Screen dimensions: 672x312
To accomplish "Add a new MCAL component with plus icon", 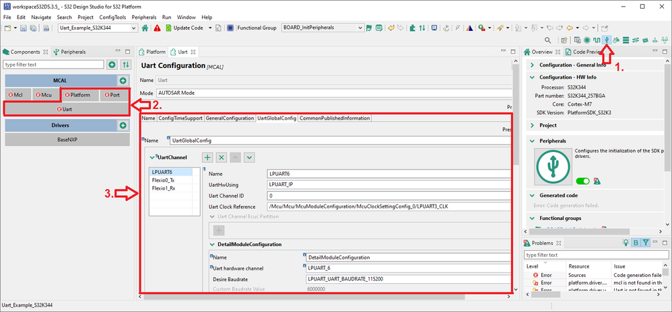I will 123,81.
